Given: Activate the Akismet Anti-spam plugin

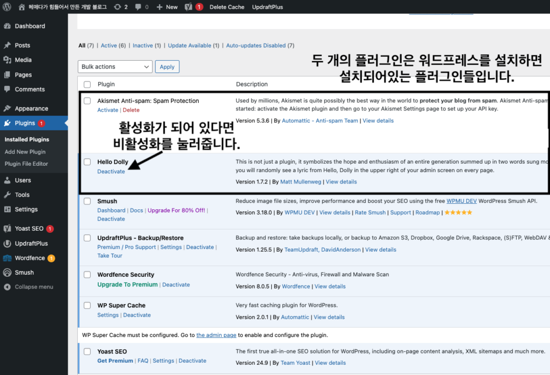Looking at the screenshot, I should [x=107, y=110].
